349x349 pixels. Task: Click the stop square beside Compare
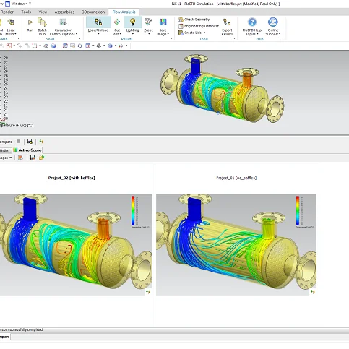[x=19, y=142]
